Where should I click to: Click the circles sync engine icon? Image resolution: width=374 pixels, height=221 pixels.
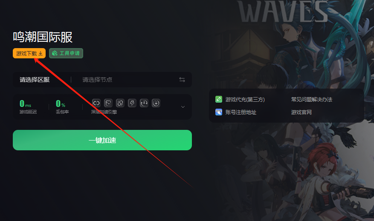[120, 103]
